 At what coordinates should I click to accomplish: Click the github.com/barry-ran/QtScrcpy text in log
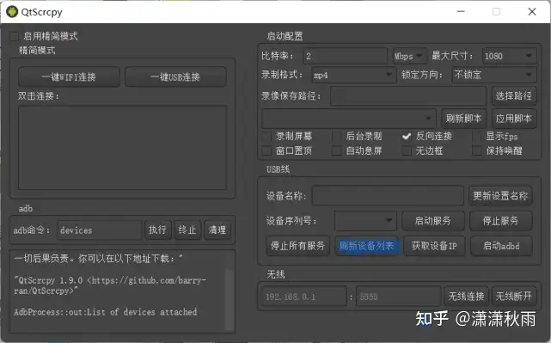110,285
